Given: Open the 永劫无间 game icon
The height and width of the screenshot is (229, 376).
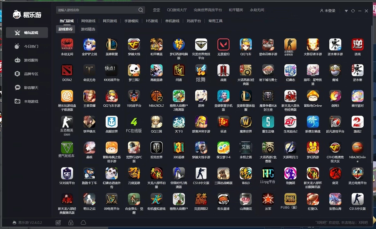Looking at the screenshot, I should click(67, 45).
